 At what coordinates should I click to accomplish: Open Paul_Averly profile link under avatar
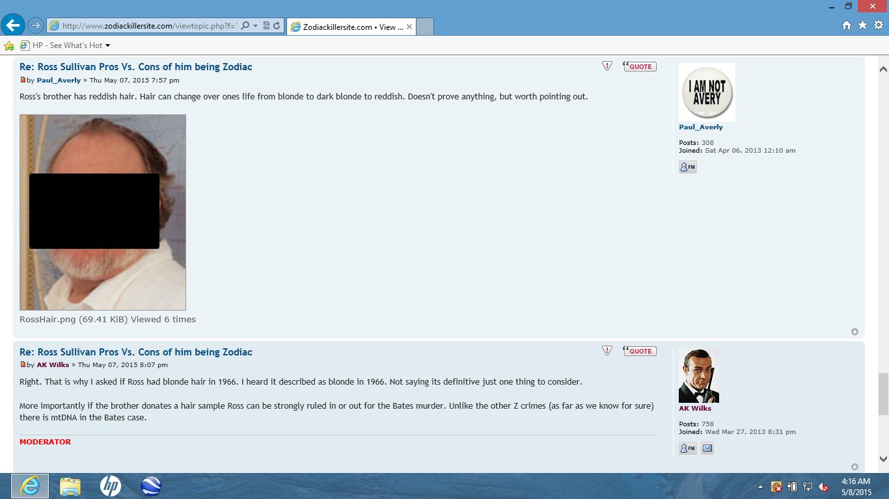[x=701, y=127]
